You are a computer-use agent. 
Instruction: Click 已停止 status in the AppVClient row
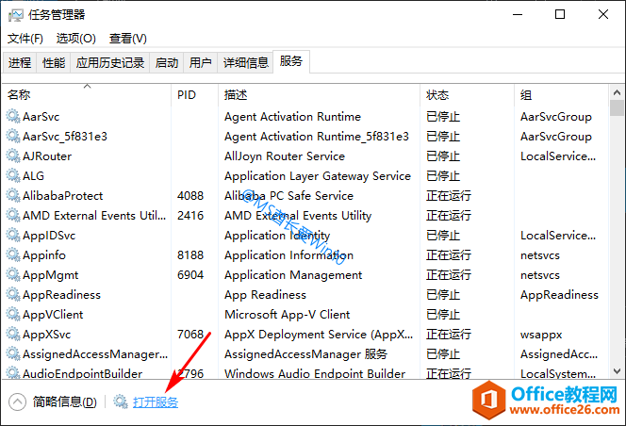pyautogui.click(x=443, y=314)
